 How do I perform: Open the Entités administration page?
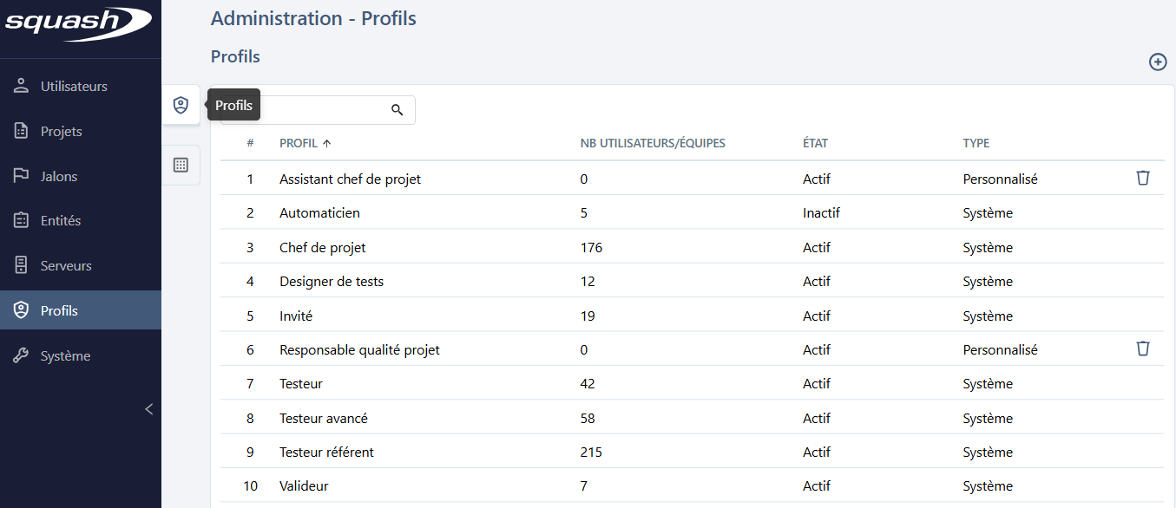pos(61,220)
